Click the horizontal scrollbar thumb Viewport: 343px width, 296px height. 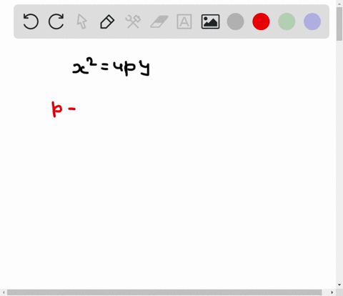tap(164, 292)
